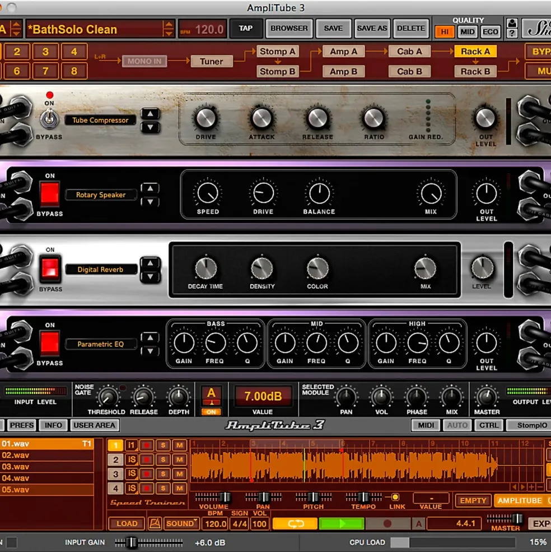Select Cab A in signal chain

coord(409,52)
